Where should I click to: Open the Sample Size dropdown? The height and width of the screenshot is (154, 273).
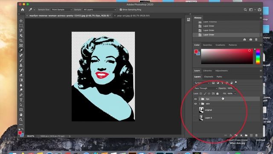[62, 9]
